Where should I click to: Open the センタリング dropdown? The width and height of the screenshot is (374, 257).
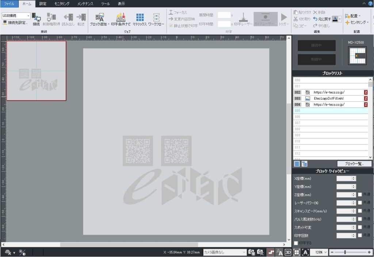pyautogui.click(x=357, y=22)
